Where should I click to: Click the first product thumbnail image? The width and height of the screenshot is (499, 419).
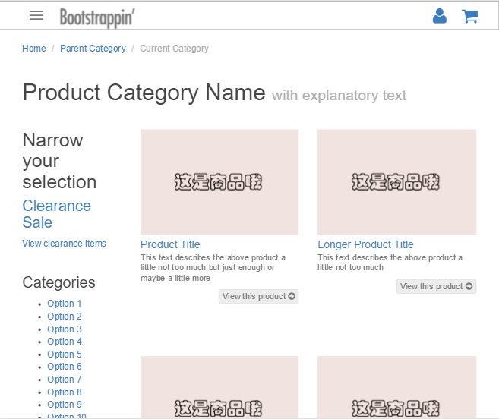tap(219, 182)
